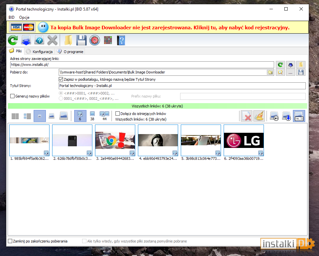This screenshot has height=256, width=319.
Task: Click the monitor question mark toolbar icon
Action: tap(39, 40)
